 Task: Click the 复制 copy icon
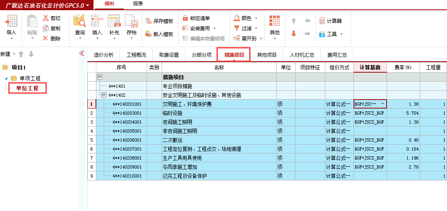[46, 28]
